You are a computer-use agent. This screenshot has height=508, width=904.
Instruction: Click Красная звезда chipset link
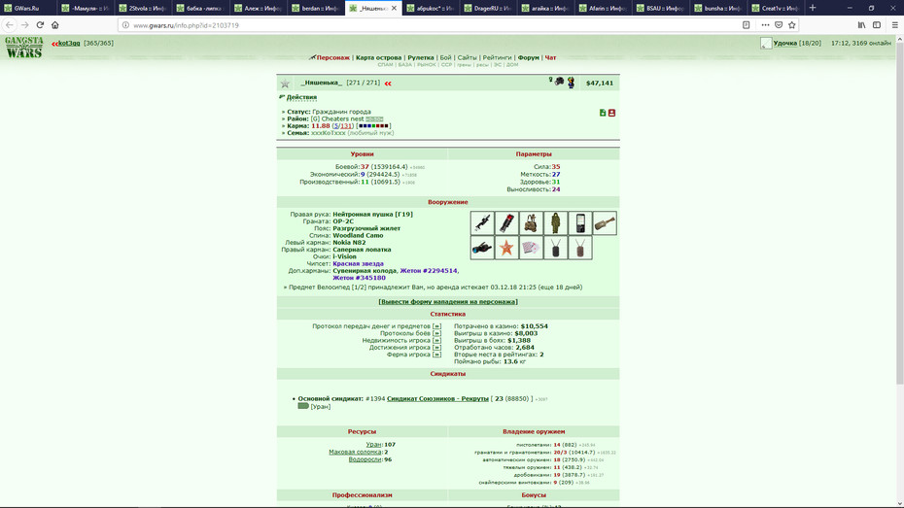[x=358, y=264]
